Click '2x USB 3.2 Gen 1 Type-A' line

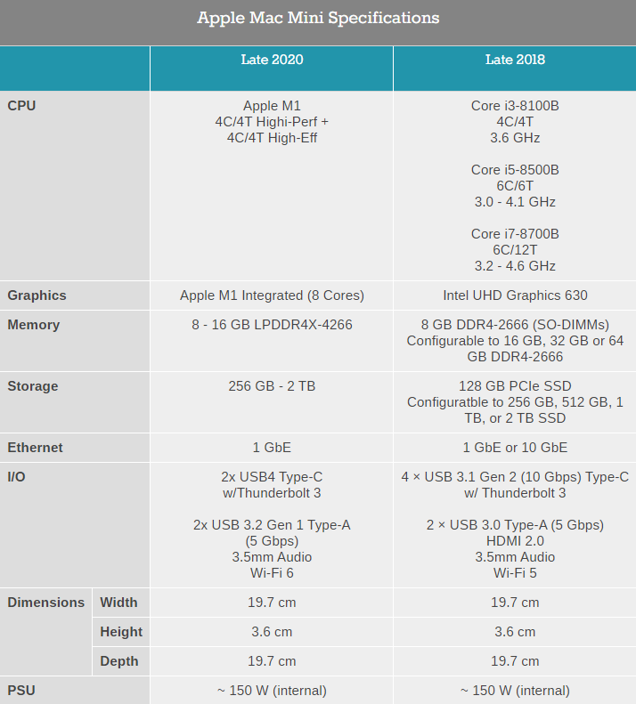pyautogui.click(x=272, y=525)
